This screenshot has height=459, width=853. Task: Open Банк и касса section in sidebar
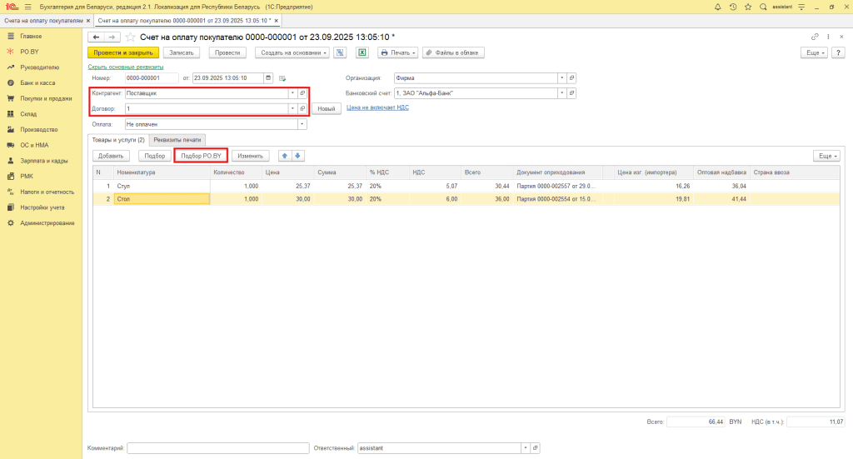click(37, 83)
